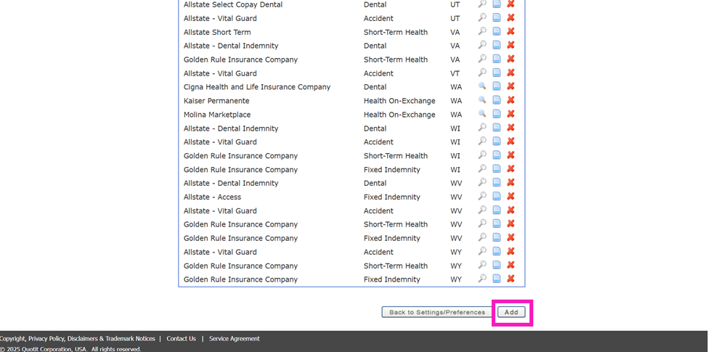The image size is (708, 352).
Task: View Cigna Health and Life Dental WA magnifier
Action: pyautogui.click(x=482, y=86)
